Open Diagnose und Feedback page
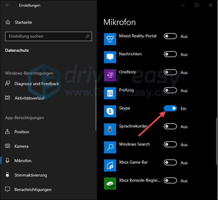The width and height of the screenshot is (218, 200). 36,84
